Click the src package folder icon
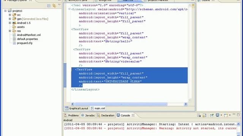Screen dimensions: 243x136 point(14,15)
